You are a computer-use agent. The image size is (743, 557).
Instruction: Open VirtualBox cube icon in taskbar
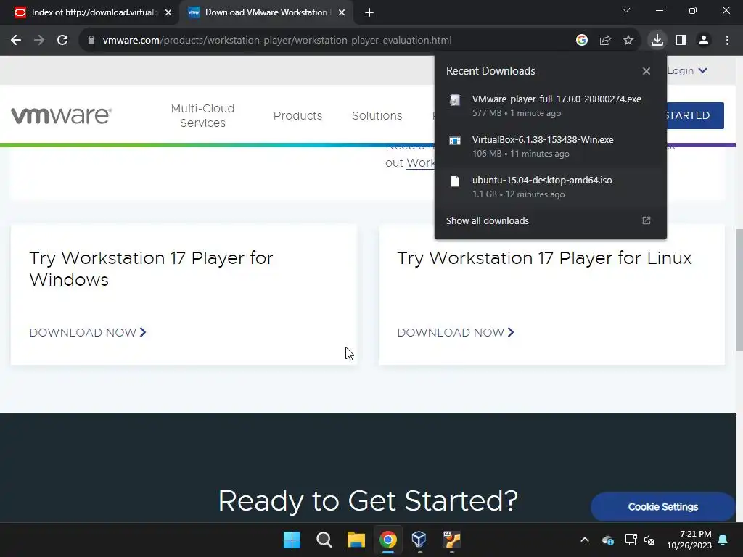tap(419, 540)
